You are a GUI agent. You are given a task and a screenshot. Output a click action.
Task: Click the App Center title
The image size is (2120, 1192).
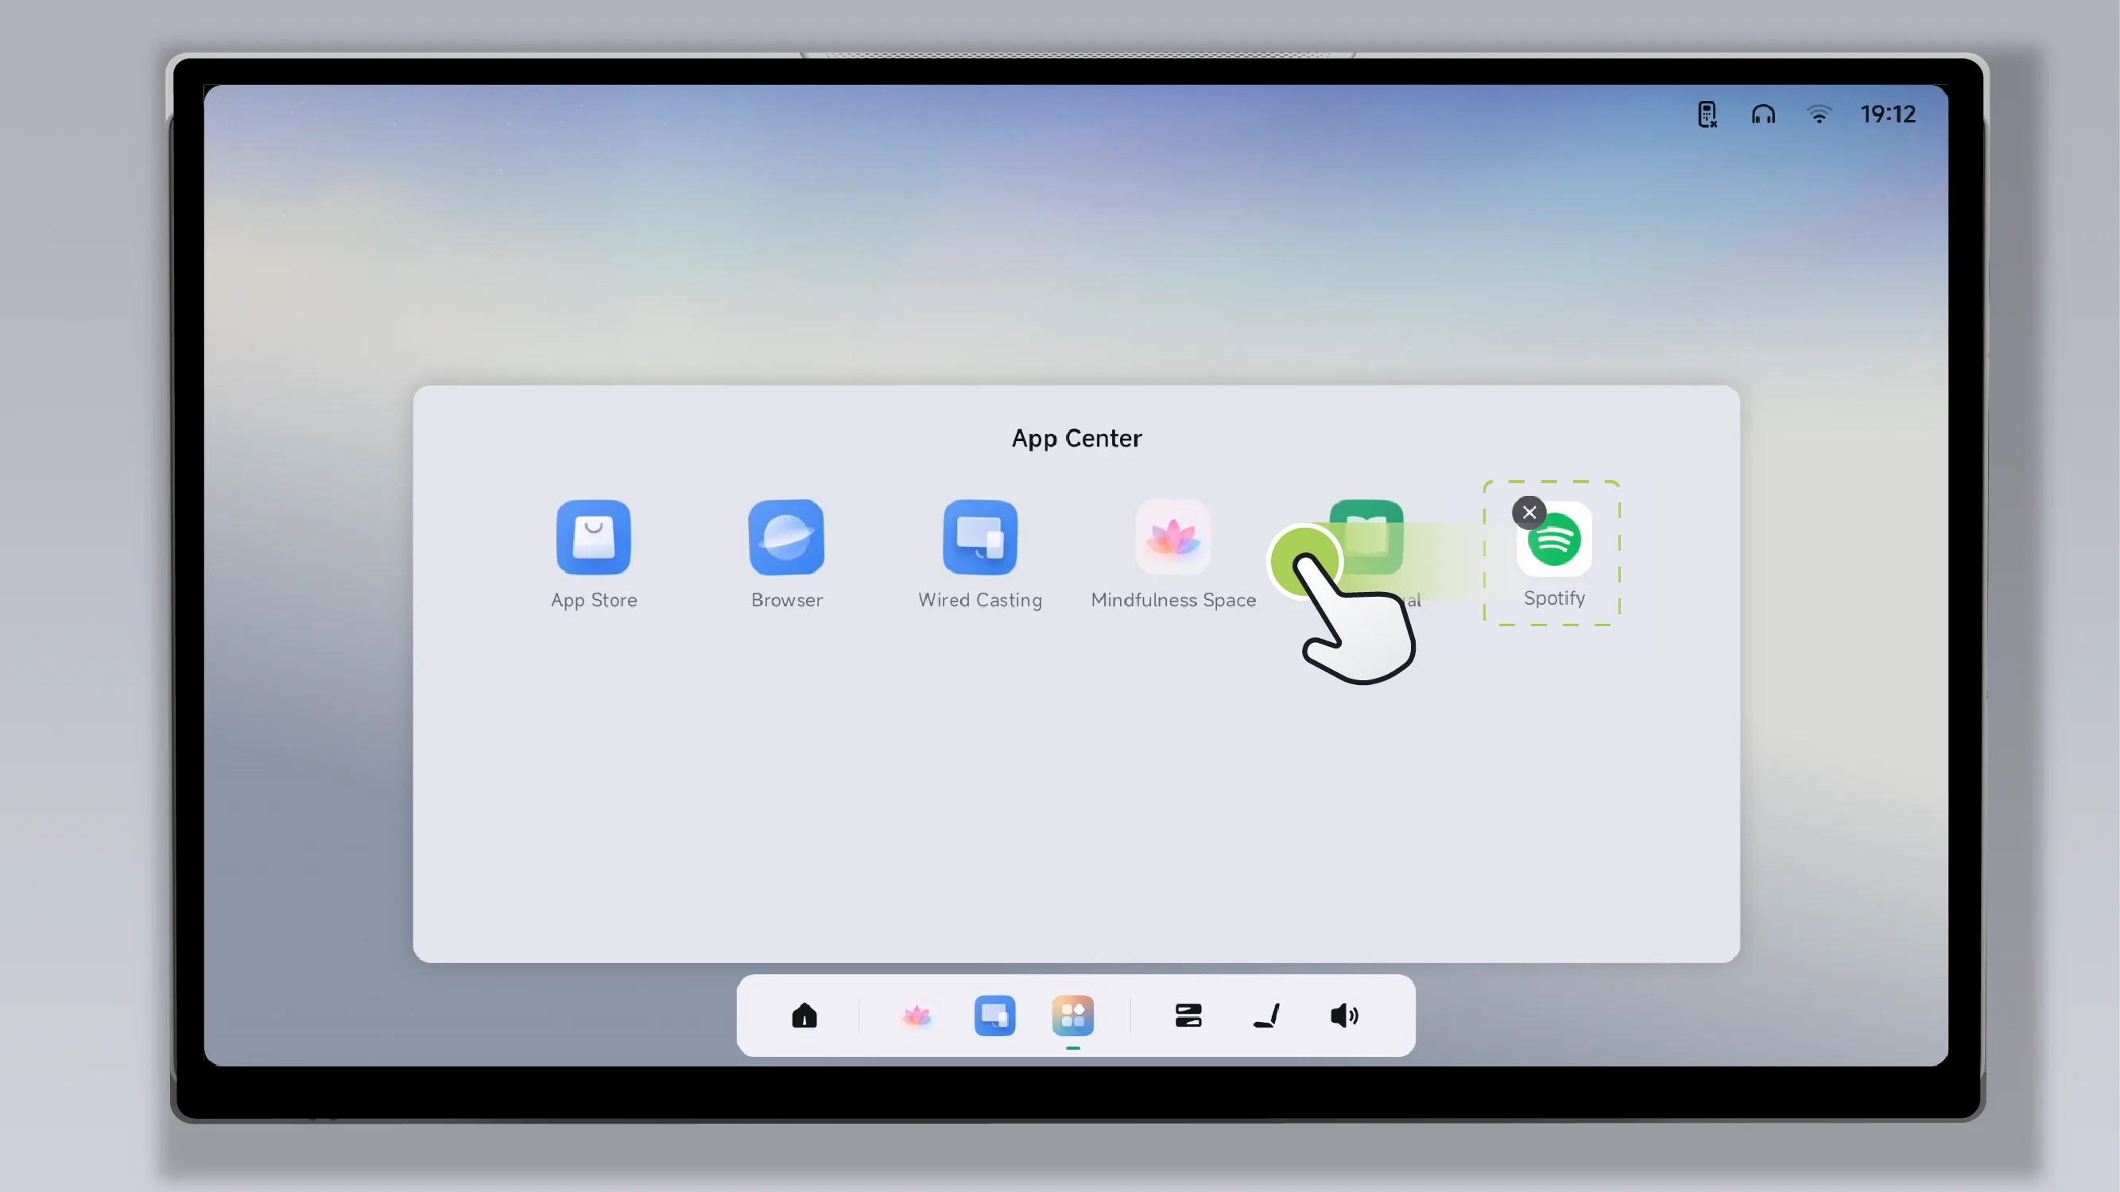[1076, 439]
